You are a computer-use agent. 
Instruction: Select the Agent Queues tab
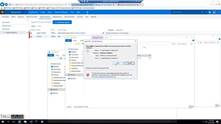(45, 17)
